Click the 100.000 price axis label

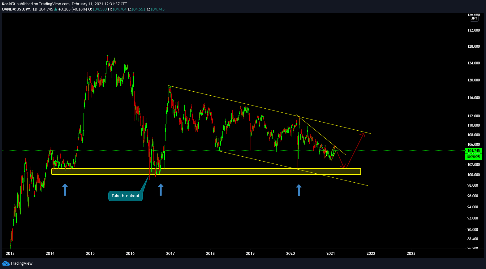[474, 175]
